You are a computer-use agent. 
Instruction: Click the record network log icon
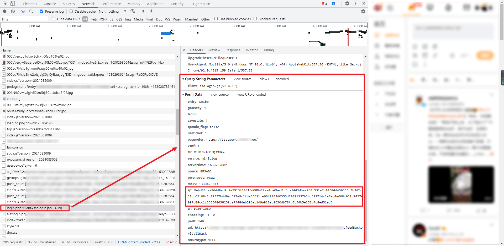[x=5, y=11]
